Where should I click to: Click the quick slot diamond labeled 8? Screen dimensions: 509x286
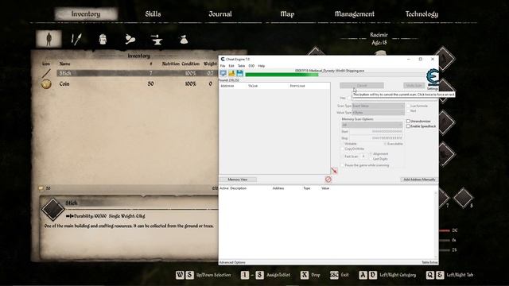click(463, 197)
